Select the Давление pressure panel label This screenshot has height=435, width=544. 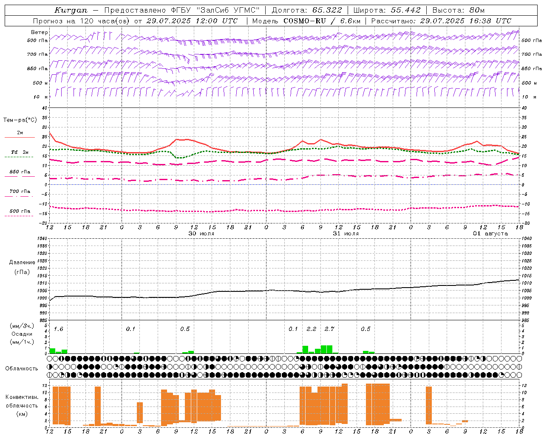(22, 263)
